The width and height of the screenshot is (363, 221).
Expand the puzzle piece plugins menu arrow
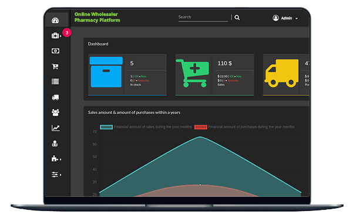60,159
